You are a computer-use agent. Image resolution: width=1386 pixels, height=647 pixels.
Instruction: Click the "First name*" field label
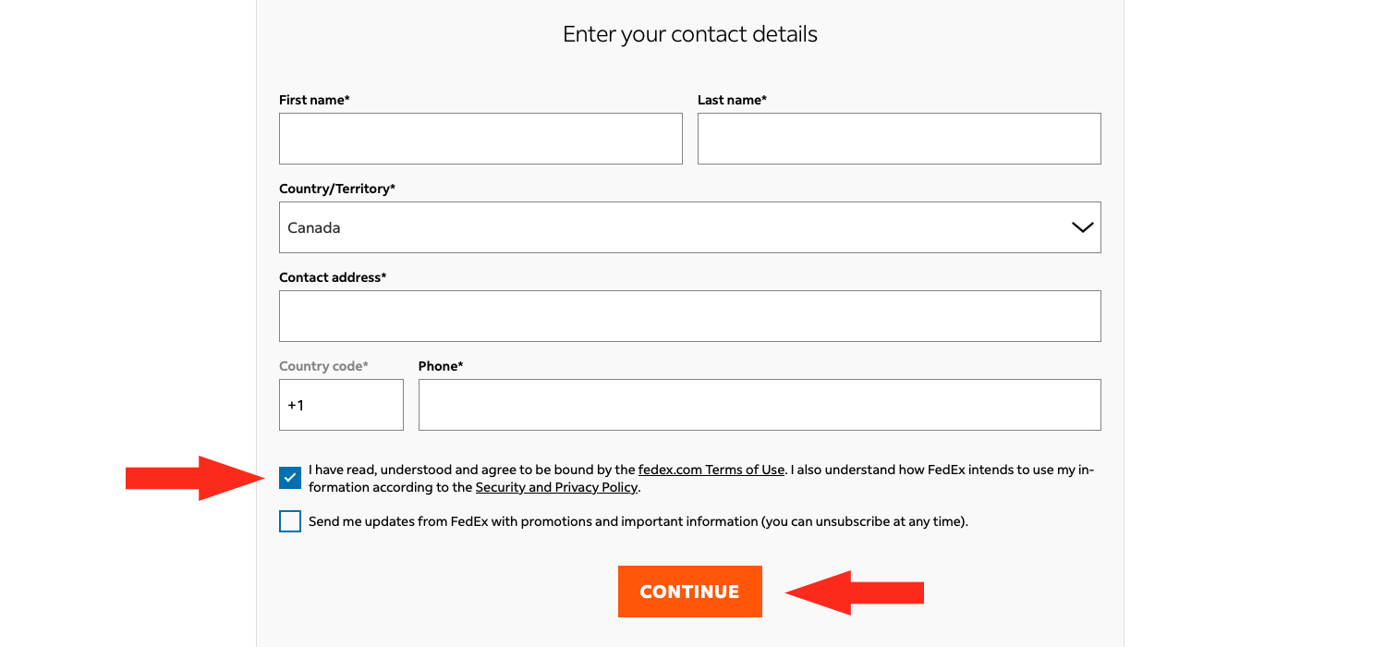[314, 100]
